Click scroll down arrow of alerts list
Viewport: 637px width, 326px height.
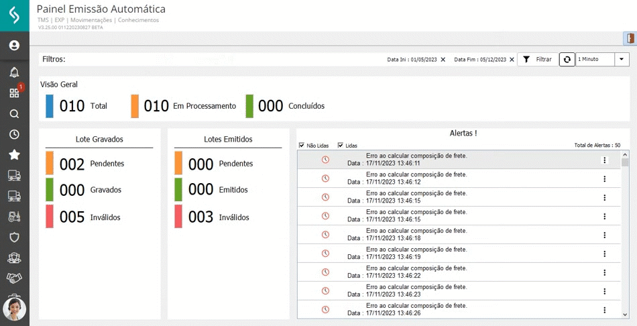pyautogui.click(x=625, y=314)
